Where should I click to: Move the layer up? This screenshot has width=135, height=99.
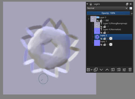point(107,70)
